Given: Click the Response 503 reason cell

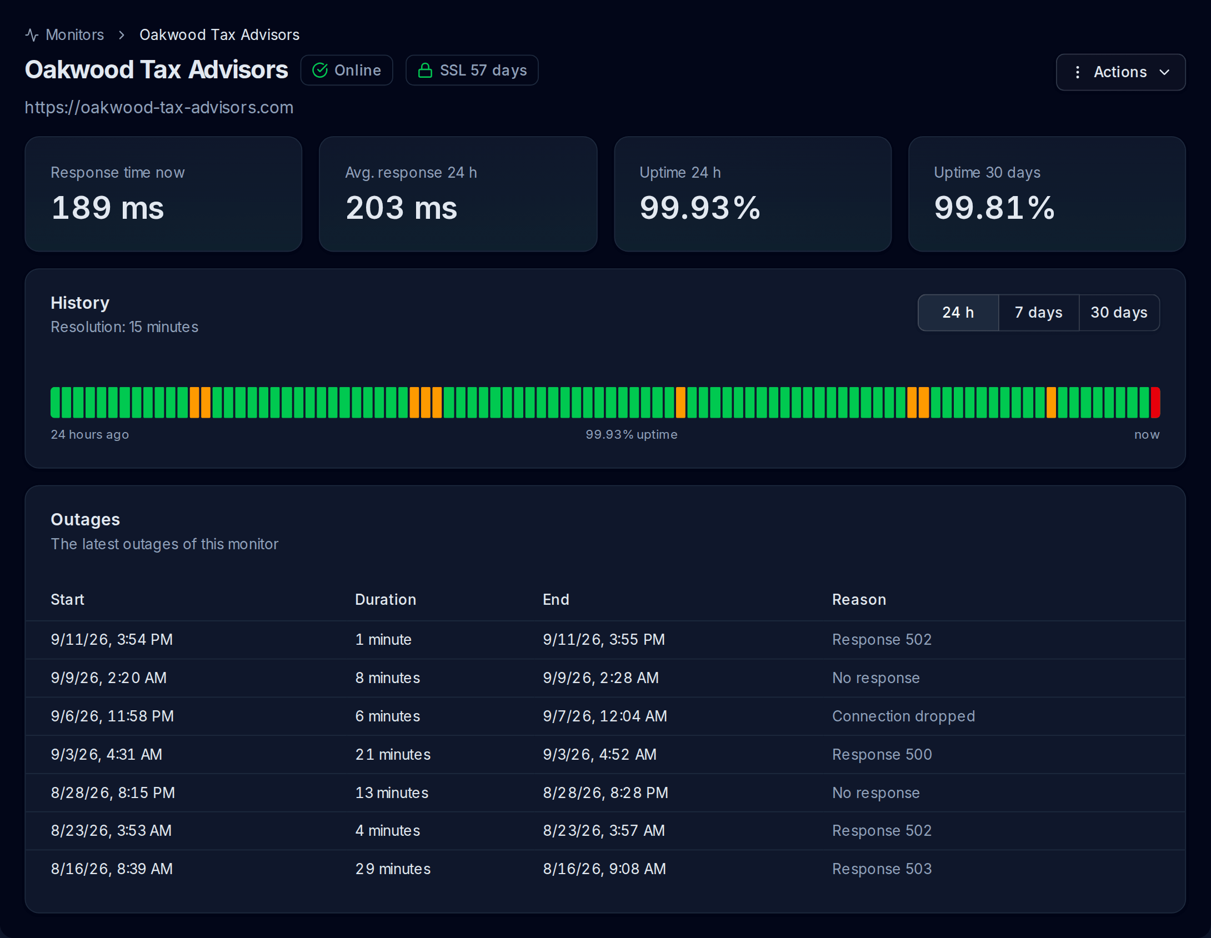Looking at the screenshot, I should 882,869.
